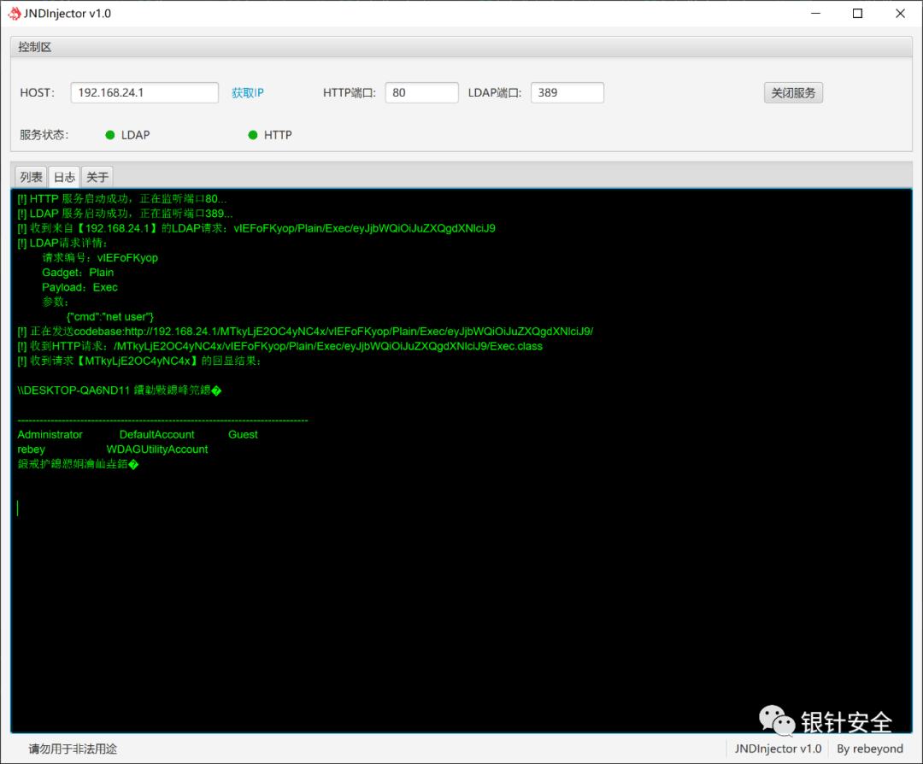
Task: Click the 'rebey' account text in log
Action: (32, 450)
